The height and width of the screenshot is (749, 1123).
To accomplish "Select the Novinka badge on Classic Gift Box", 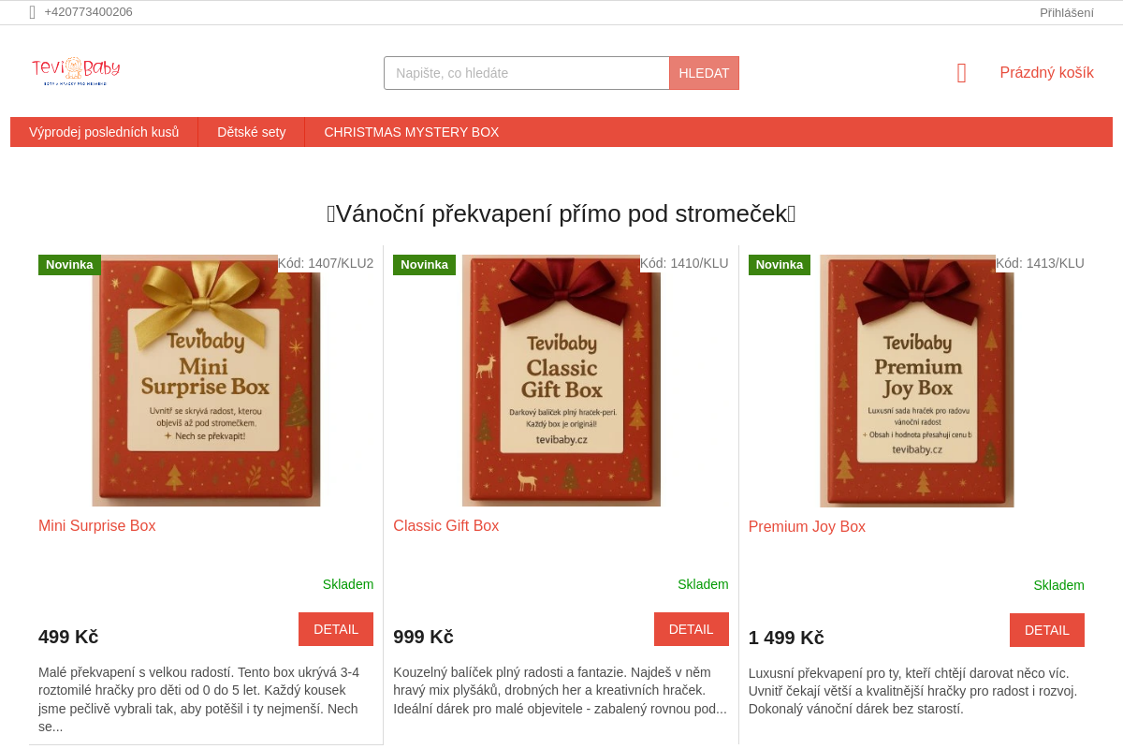I will coord(424,265).
